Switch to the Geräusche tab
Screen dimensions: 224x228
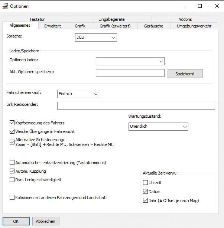pos(154,26)
